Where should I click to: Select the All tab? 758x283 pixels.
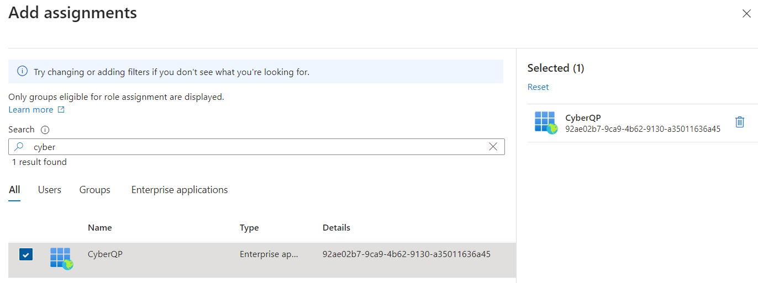[x=14, y=190]
